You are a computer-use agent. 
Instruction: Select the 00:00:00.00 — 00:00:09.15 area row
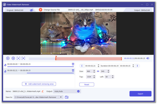coord(39,65)
